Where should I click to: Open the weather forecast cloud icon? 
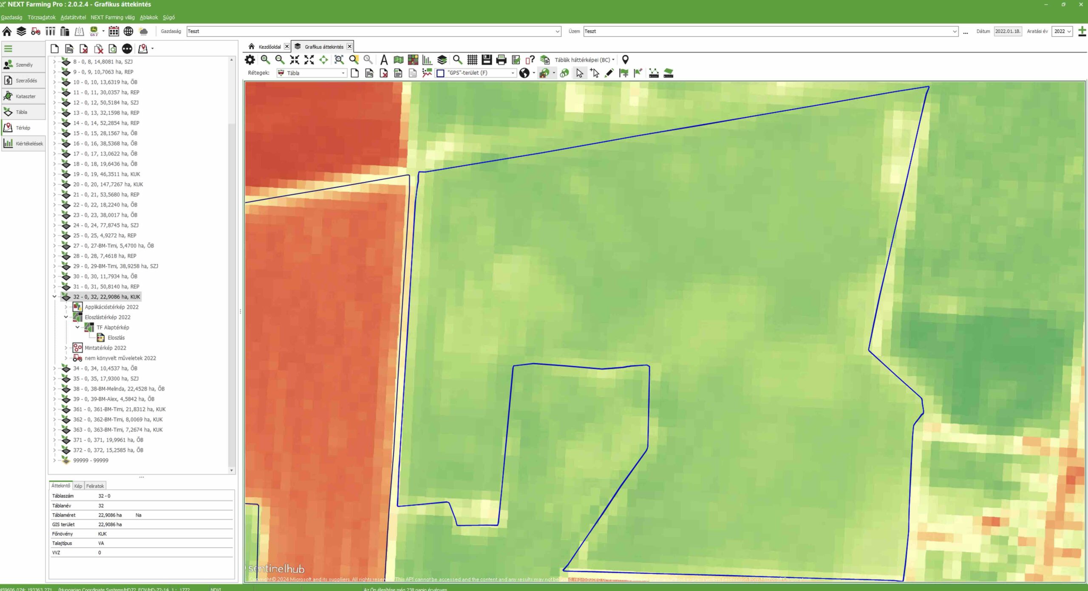point(144,31)
